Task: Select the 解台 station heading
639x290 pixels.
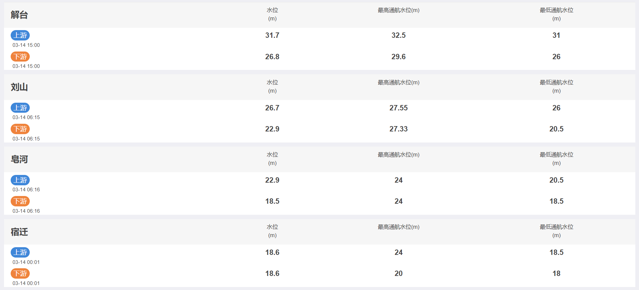Action: (x=19, y=15)
